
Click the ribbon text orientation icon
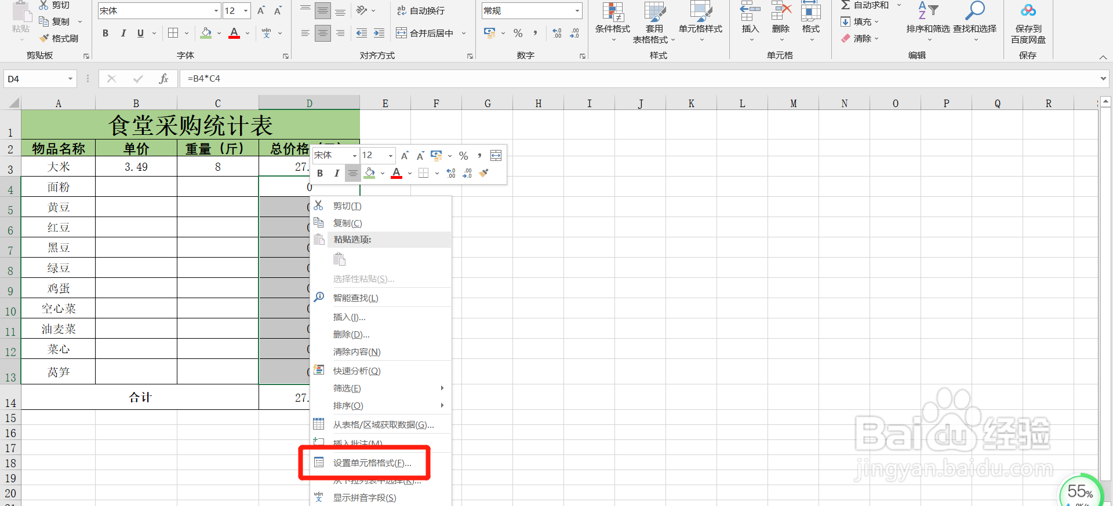[x=362, y=10]
